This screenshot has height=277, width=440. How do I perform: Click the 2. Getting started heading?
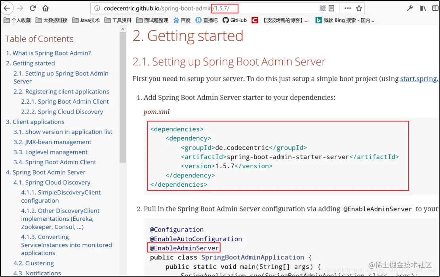click(188, 36)
